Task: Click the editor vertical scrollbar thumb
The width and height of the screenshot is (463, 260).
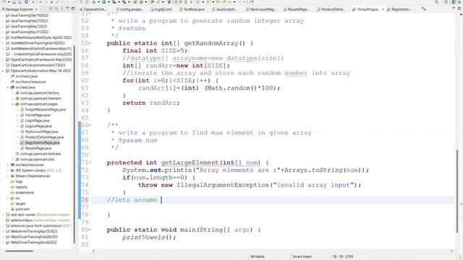Action: (x=457, y=191)
